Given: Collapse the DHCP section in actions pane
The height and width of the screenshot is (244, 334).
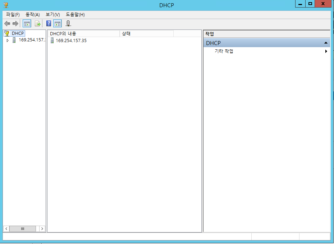Looking at the screenshot, I should (x=326, y=43).
